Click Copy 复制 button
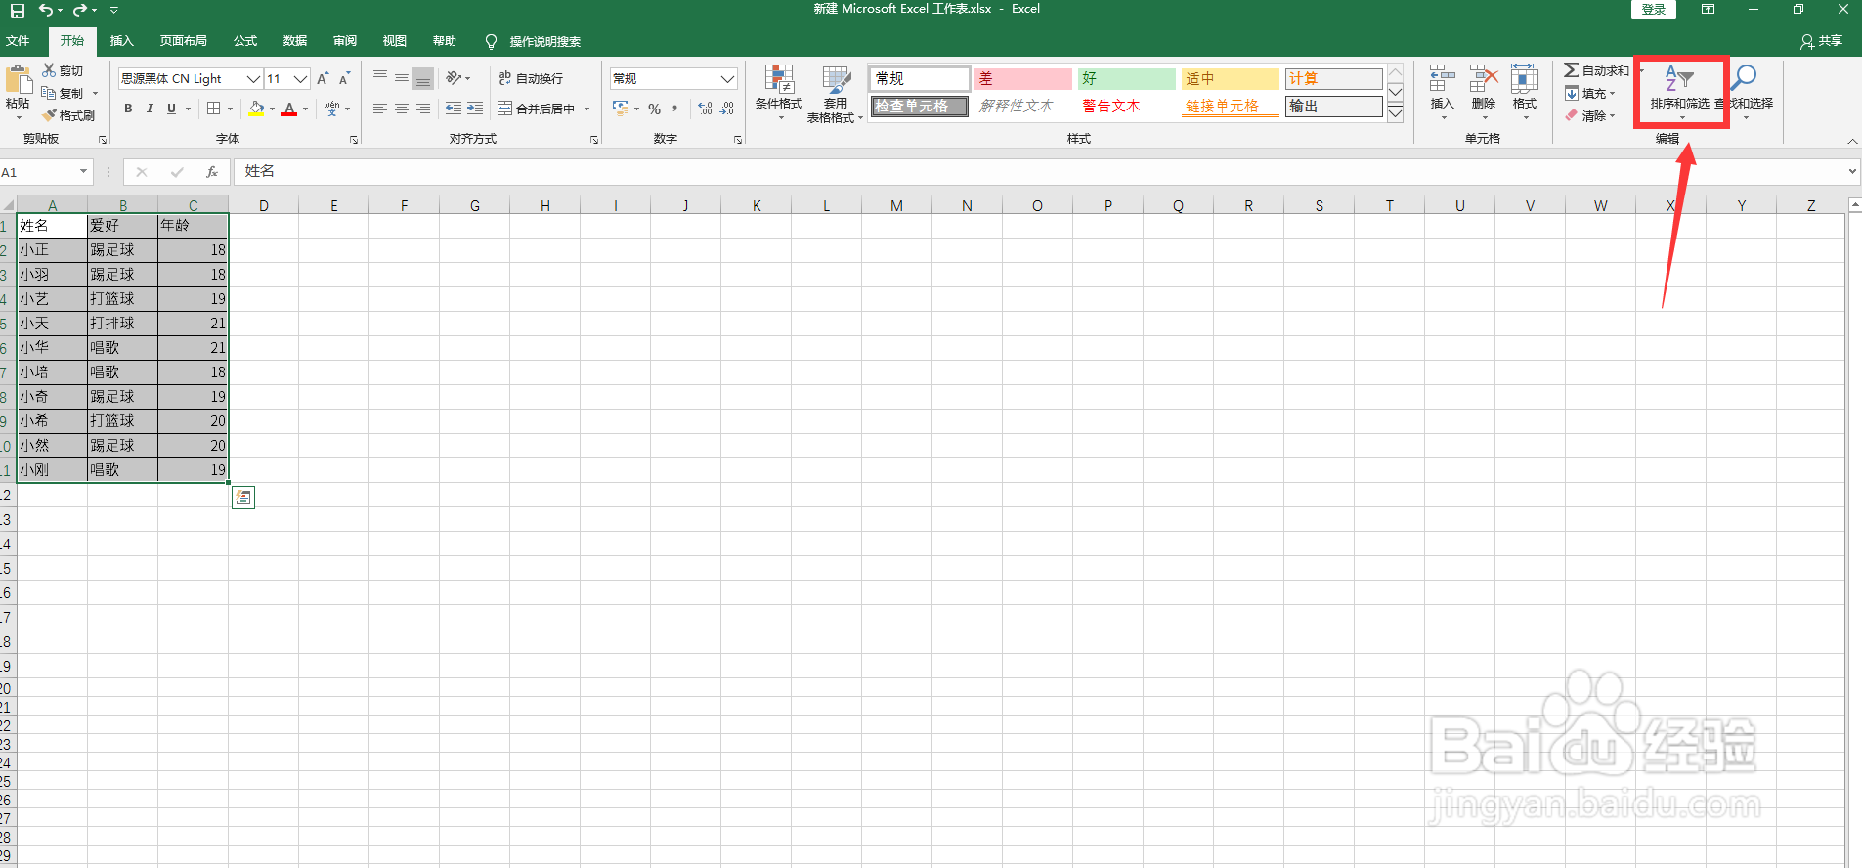Image resolution: width=1862 pixels, height=868 pixels. 63,93
